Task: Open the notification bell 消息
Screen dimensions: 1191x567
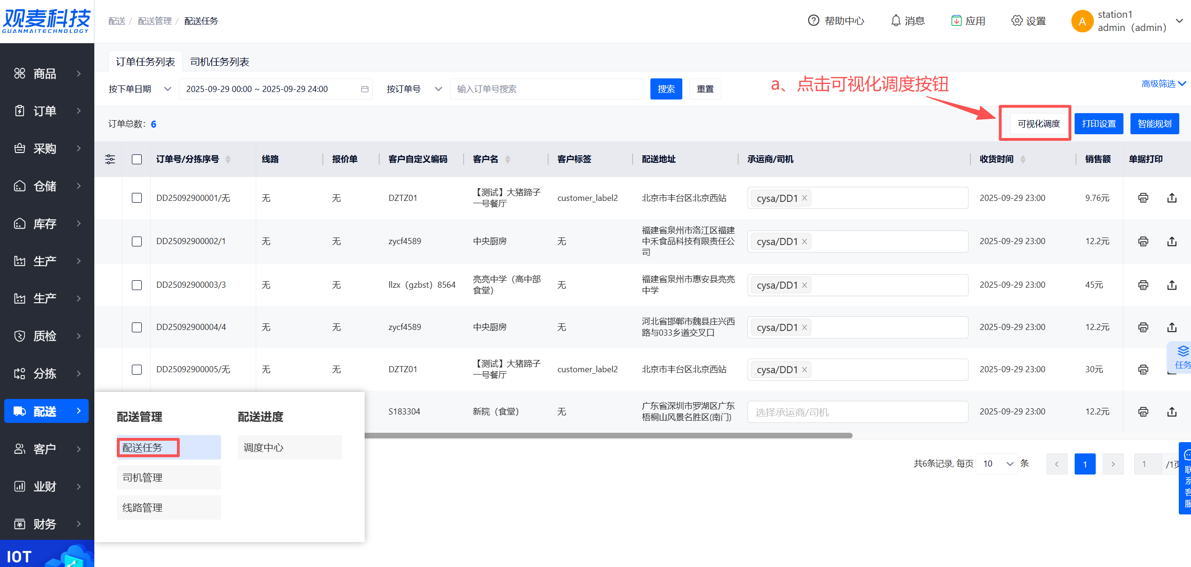Action: point(896,21)
